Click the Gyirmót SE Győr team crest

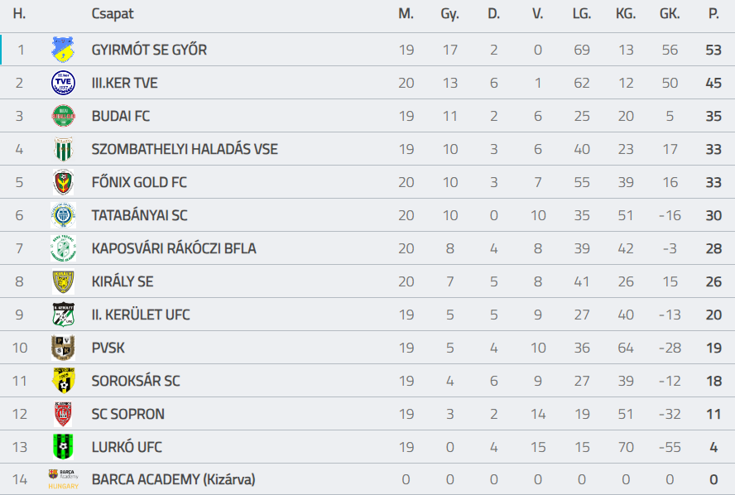point(63,50)
